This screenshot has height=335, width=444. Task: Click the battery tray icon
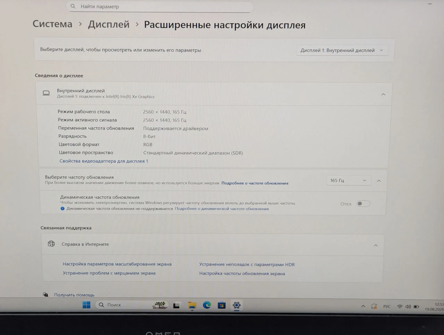pos(416,307)
